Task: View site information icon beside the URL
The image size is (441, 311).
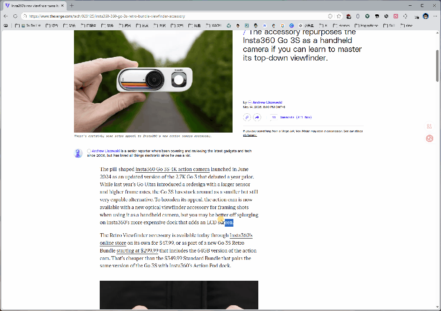Action: point(25,16)
